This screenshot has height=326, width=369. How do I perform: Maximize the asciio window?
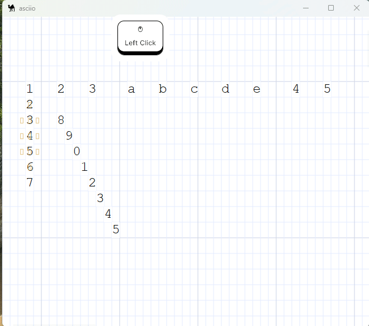click(x=331, y=8)
